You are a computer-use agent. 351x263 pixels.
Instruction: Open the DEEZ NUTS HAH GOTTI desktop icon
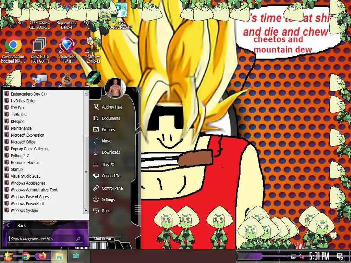(40, 50)
